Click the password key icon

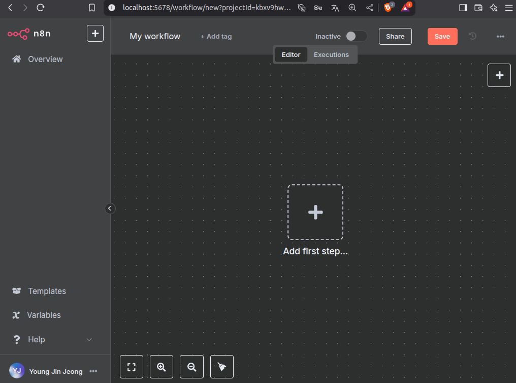[x=318, y=8]
